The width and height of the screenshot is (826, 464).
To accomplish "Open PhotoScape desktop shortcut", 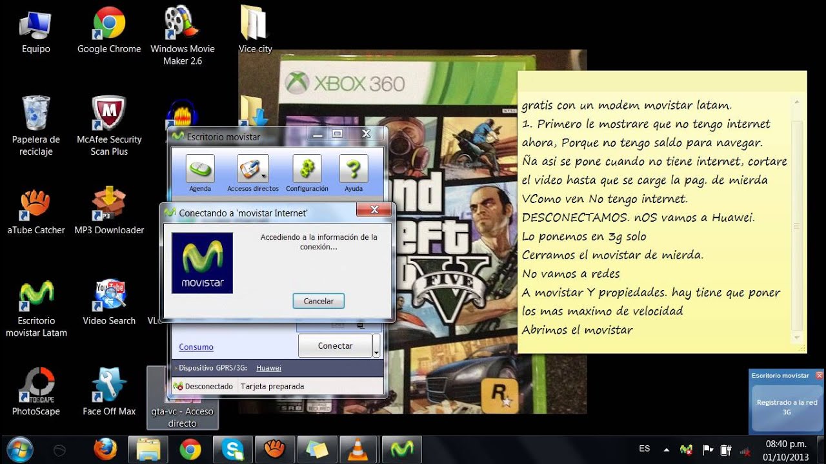I will [x=36, y=392].
